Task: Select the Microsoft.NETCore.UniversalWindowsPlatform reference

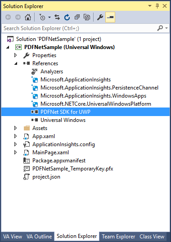Action: click(96, 104)
